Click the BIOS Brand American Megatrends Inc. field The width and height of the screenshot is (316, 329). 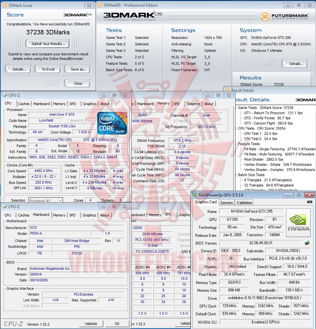click(76, 268)
